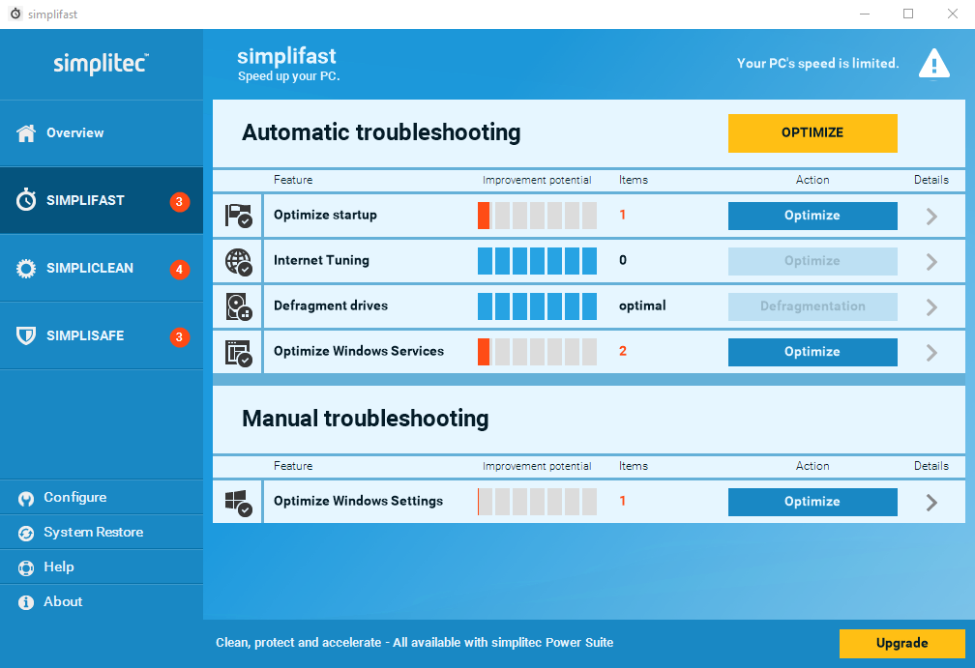Open the Help entry
This screenshot has width=975, height=668.
(102, 566)
